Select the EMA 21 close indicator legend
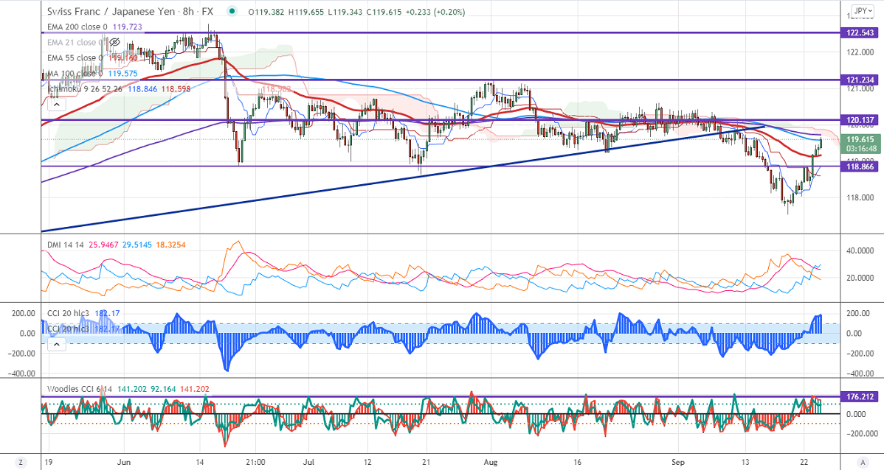884x470 pixels. click(74, 42)
